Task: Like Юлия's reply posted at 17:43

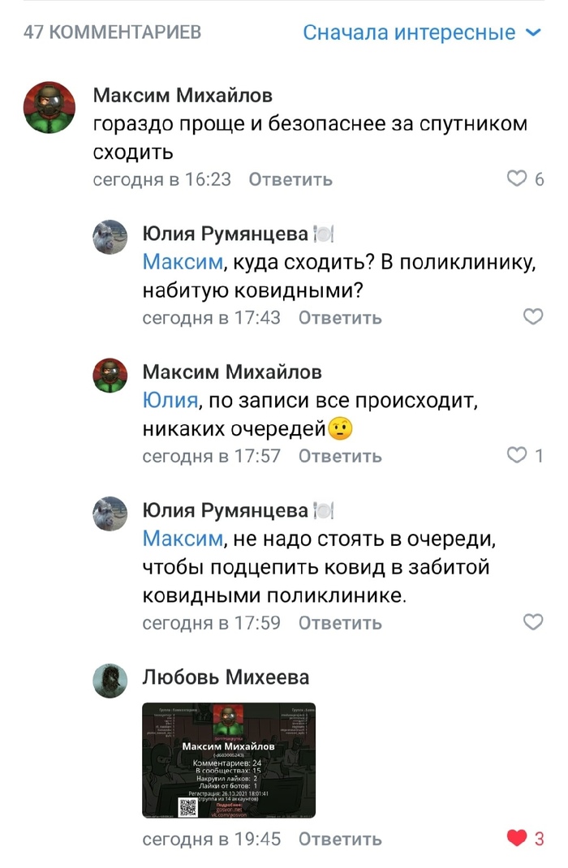Action: click(533, 316)
